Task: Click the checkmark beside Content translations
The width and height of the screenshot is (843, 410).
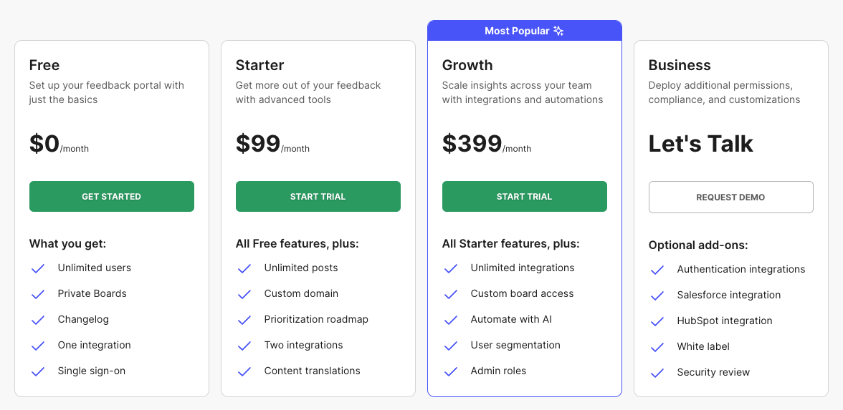Action: 244,371
